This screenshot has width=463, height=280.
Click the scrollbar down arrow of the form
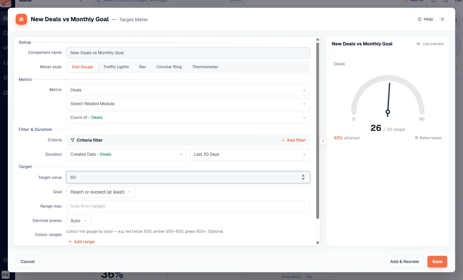pyautogui.click(x=317, y=243)
